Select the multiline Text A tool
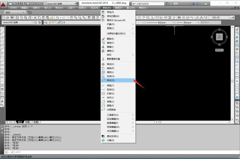This screenshot has height=159, width=240. 2,101
